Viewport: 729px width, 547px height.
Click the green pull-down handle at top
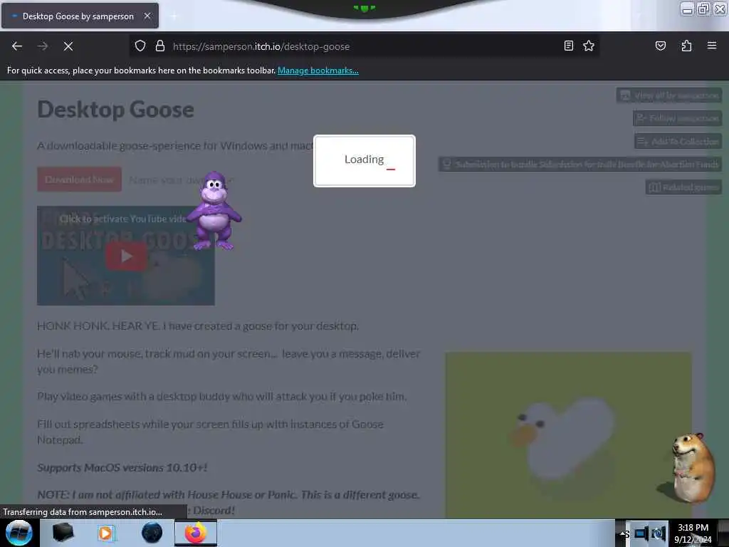(x=364, y=8)
